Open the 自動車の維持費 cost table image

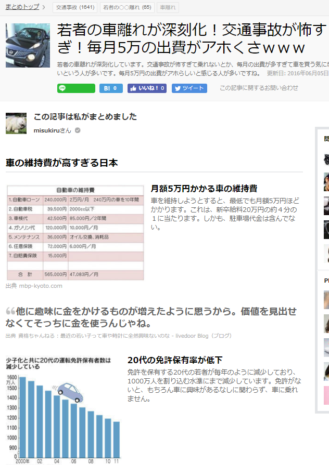coord(75,233)
